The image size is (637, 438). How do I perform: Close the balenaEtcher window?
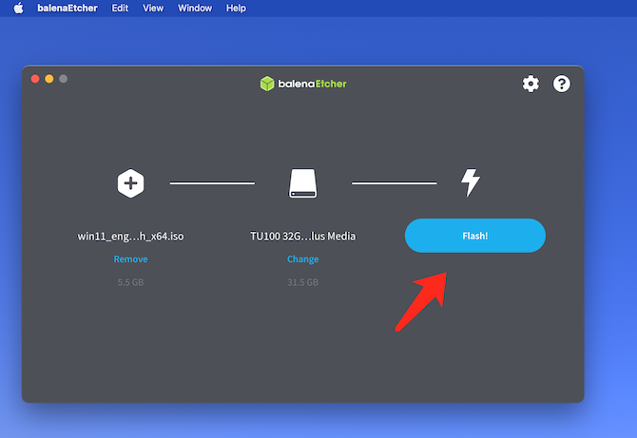35,79
